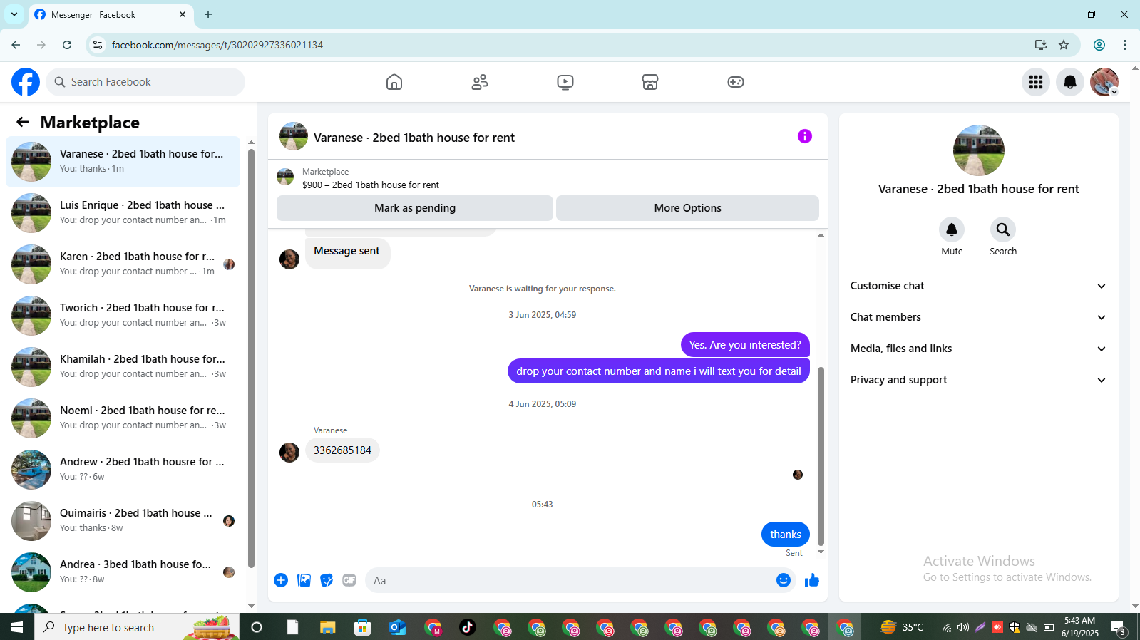Viewport: 1140px width, 640px height.
Task: Expand the Customise chat section
Action: [x=978, y=286]
